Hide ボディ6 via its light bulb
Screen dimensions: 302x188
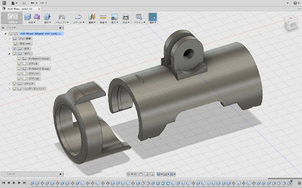(19, 63)
